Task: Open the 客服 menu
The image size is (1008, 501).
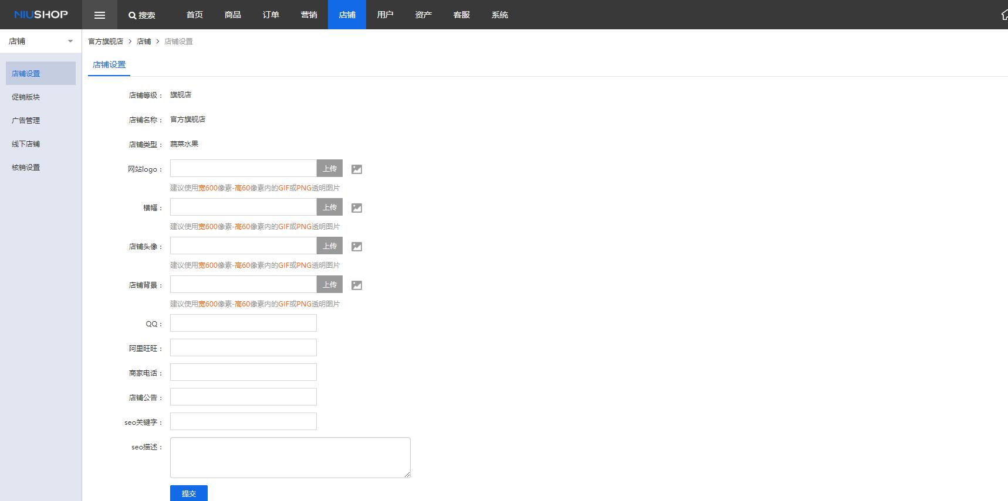Action: coord(462,15)
